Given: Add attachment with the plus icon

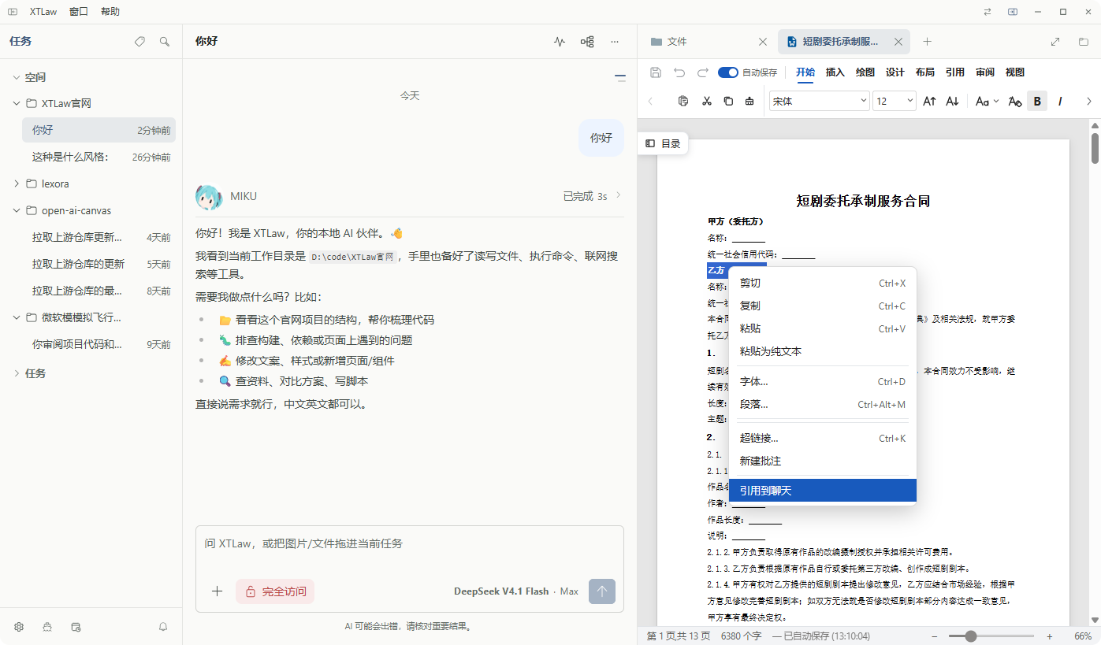Looking at the screenshot, I should click(x=218, y=591).
